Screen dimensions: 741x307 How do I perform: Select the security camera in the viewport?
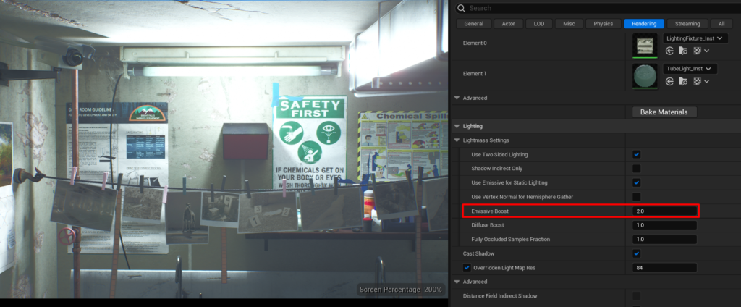pyautogui.click(x=72, y=56)
